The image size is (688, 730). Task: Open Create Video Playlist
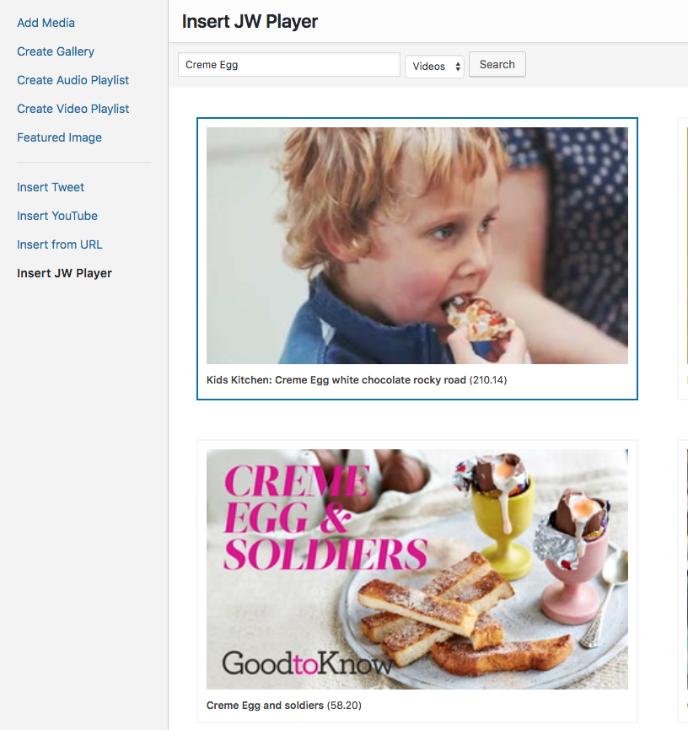point(73,109)
